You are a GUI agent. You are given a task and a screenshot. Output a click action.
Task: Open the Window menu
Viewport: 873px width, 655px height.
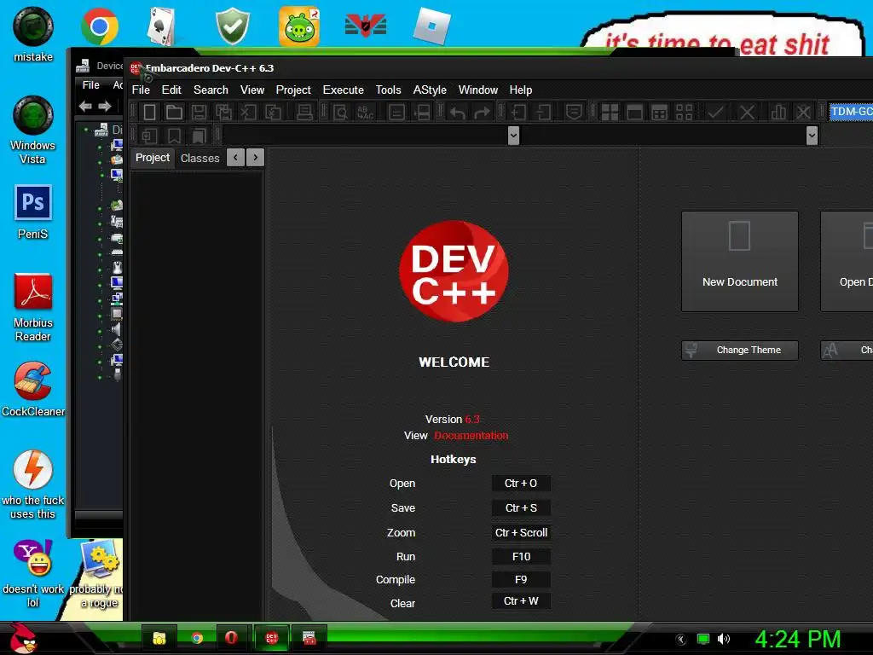(478, 90)
